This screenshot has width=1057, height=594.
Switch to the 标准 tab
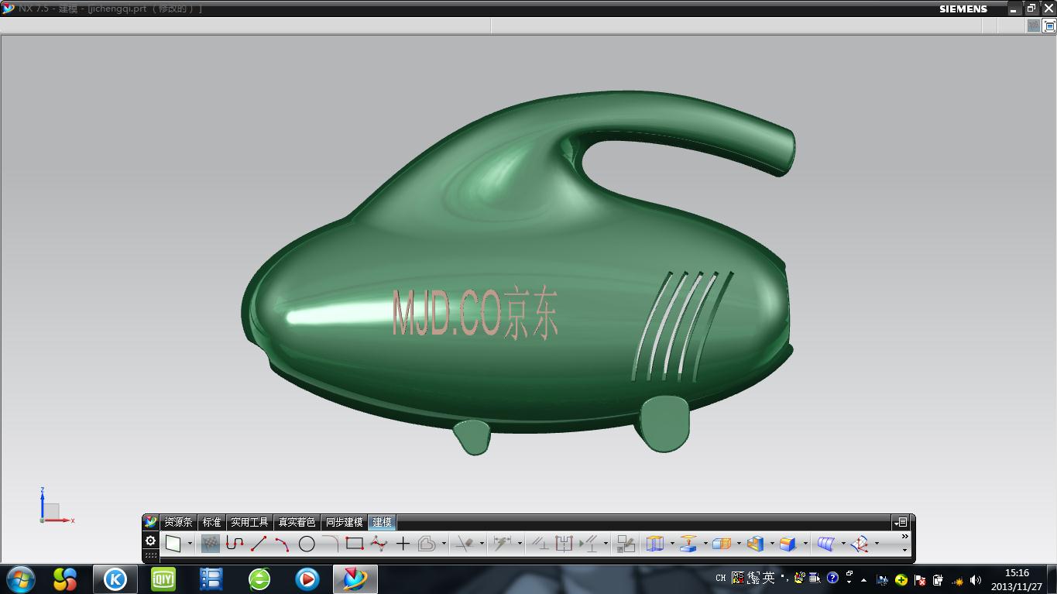click(x=212, y=523)
